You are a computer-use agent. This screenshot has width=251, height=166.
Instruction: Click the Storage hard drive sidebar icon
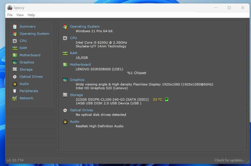[15, 69]
